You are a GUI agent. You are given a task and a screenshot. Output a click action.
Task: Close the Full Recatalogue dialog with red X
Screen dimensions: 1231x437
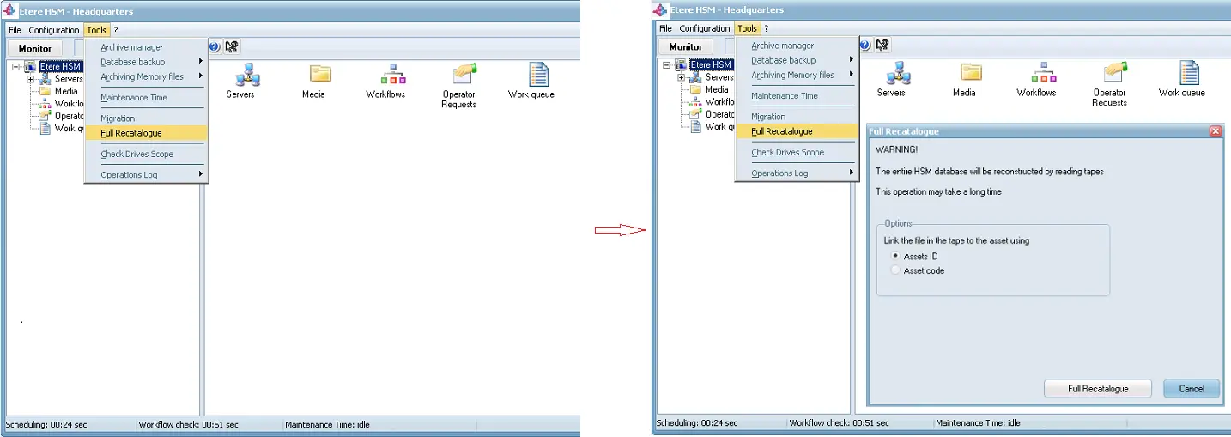point(1215,131)
